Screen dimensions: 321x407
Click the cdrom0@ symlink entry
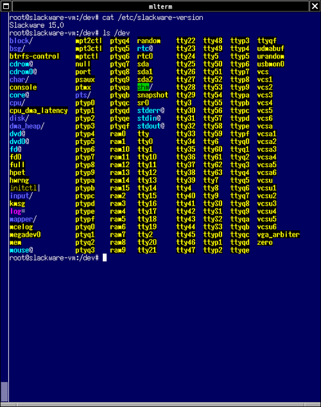[23, 72]
